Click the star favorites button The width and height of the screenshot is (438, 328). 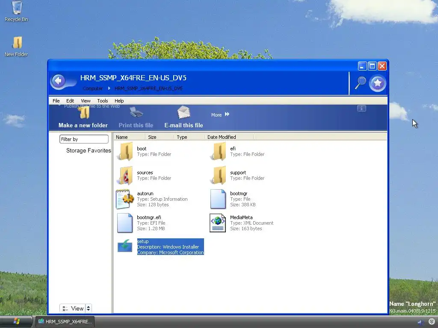(377, 83)
